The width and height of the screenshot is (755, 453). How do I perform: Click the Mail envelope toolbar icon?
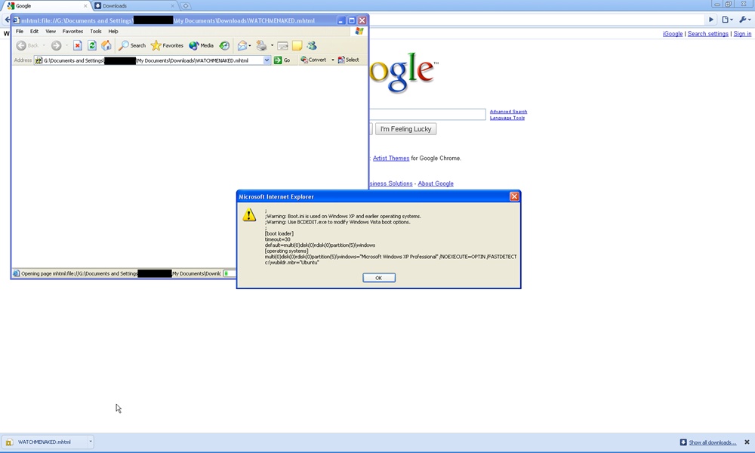tap(242, 46)
